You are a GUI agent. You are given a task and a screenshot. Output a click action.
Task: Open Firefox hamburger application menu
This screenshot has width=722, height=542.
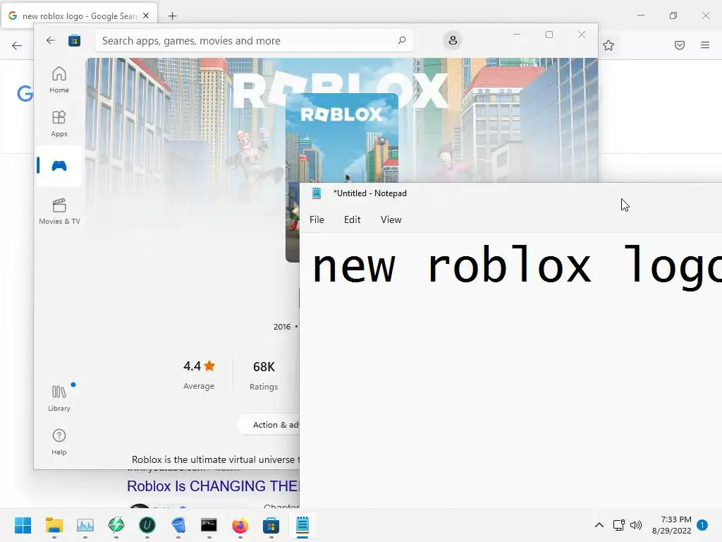(704, 45)
